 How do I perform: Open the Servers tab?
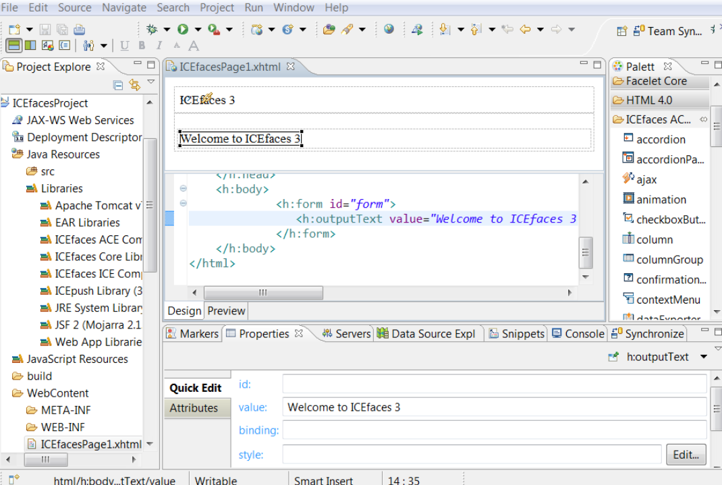(346, 334)
